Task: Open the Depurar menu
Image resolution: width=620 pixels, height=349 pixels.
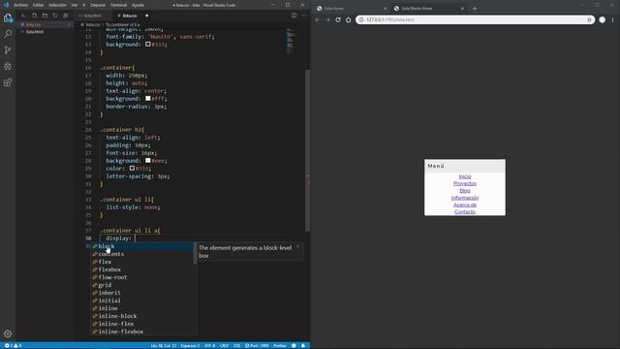Action: (98, 5)
